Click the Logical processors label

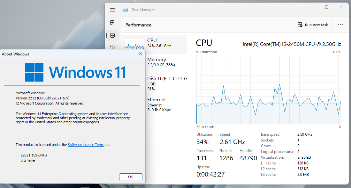(x=277, y=152)
